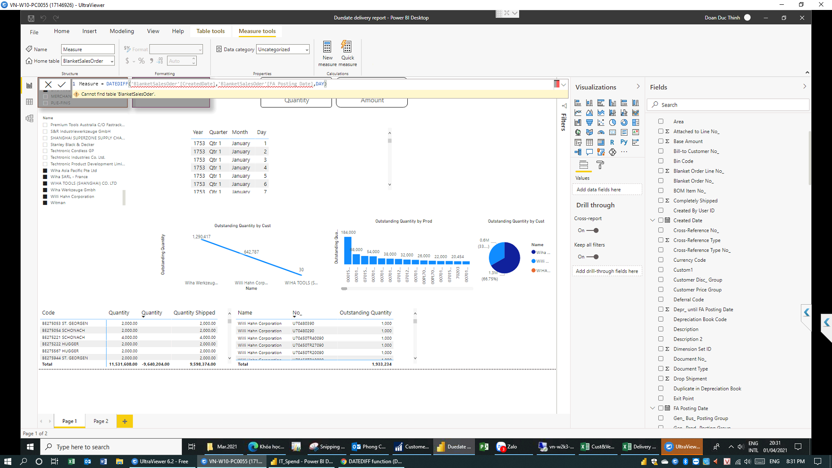Cancel the formula with the X icon

[x=48, y=84]
